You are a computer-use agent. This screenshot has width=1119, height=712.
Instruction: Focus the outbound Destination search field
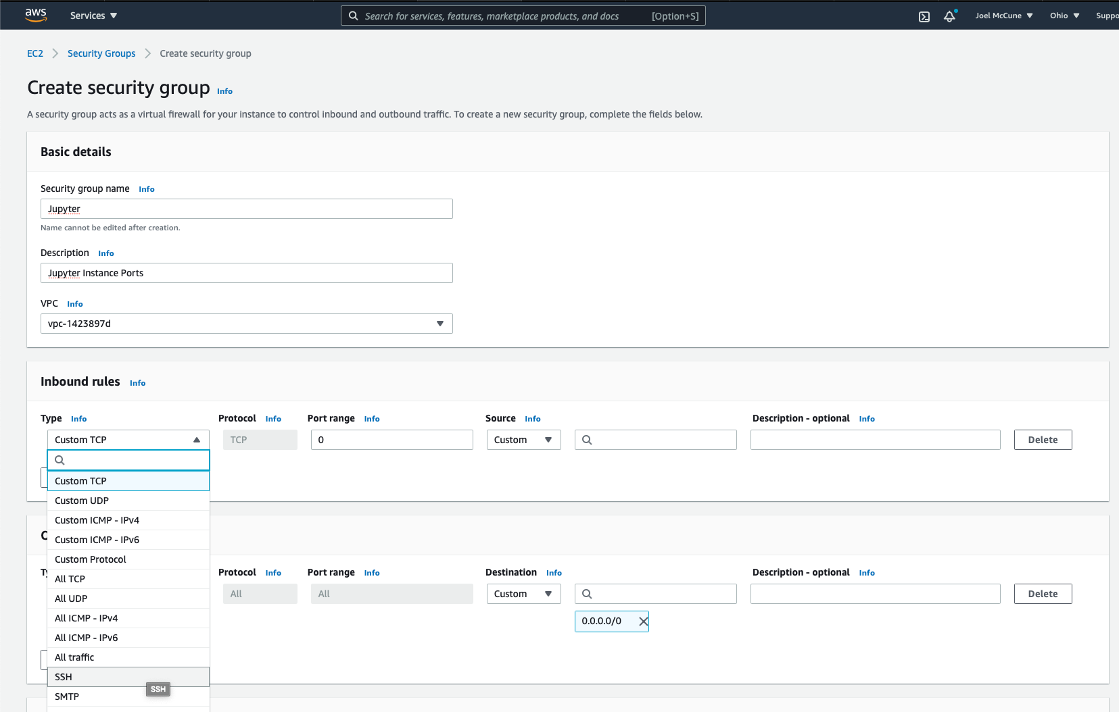point(656,594)
